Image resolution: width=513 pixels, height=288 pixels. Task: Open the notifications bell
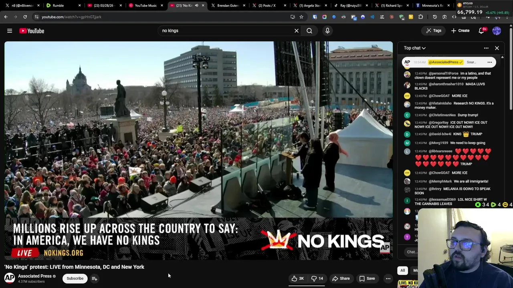click(482, 31)
